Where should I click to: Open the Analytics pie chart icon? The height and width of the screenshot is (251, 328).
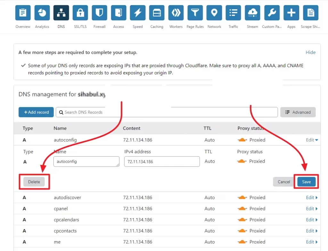42,13
